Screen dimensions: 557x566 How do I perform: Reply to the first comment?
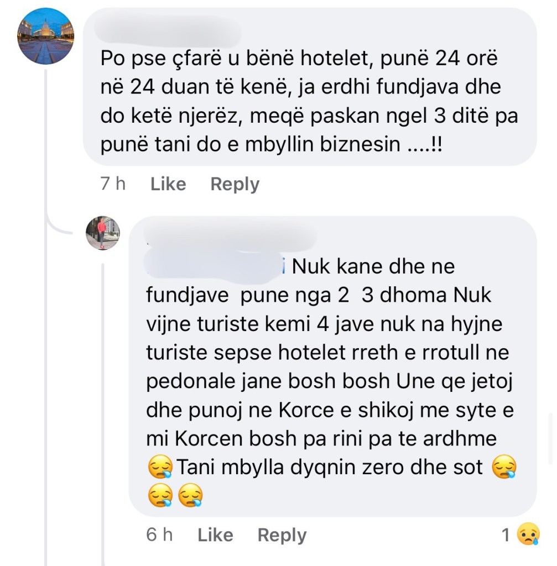click(235, 184)
